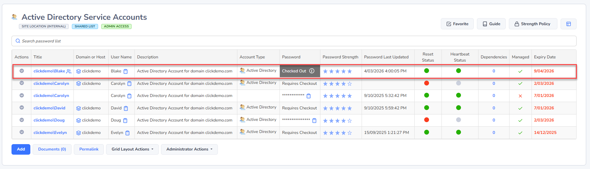Click the grid layout icon beside Strength Policy
This screenshot has width=590, height=169.
(x=568, y=24)
